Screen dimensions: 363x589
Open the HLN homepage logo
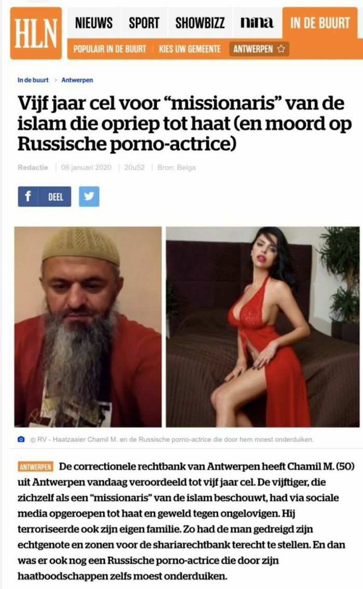pyautogui.click(x=36, y=33)
